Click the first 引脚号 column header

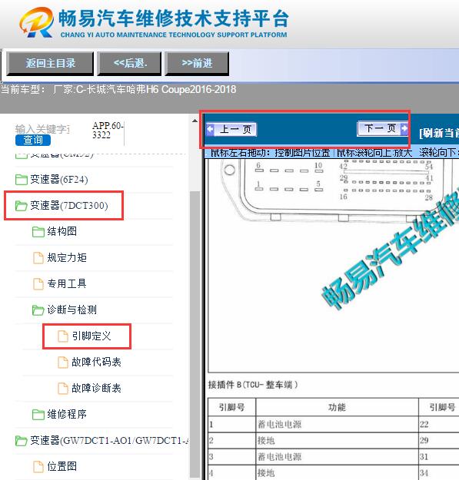[x=231, y=407]
